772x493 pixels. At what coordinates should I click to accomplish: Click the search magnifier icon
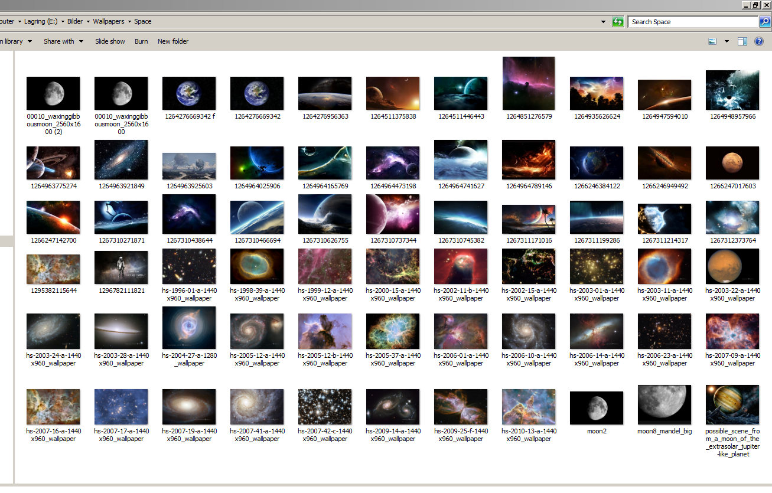click(765, 22)
